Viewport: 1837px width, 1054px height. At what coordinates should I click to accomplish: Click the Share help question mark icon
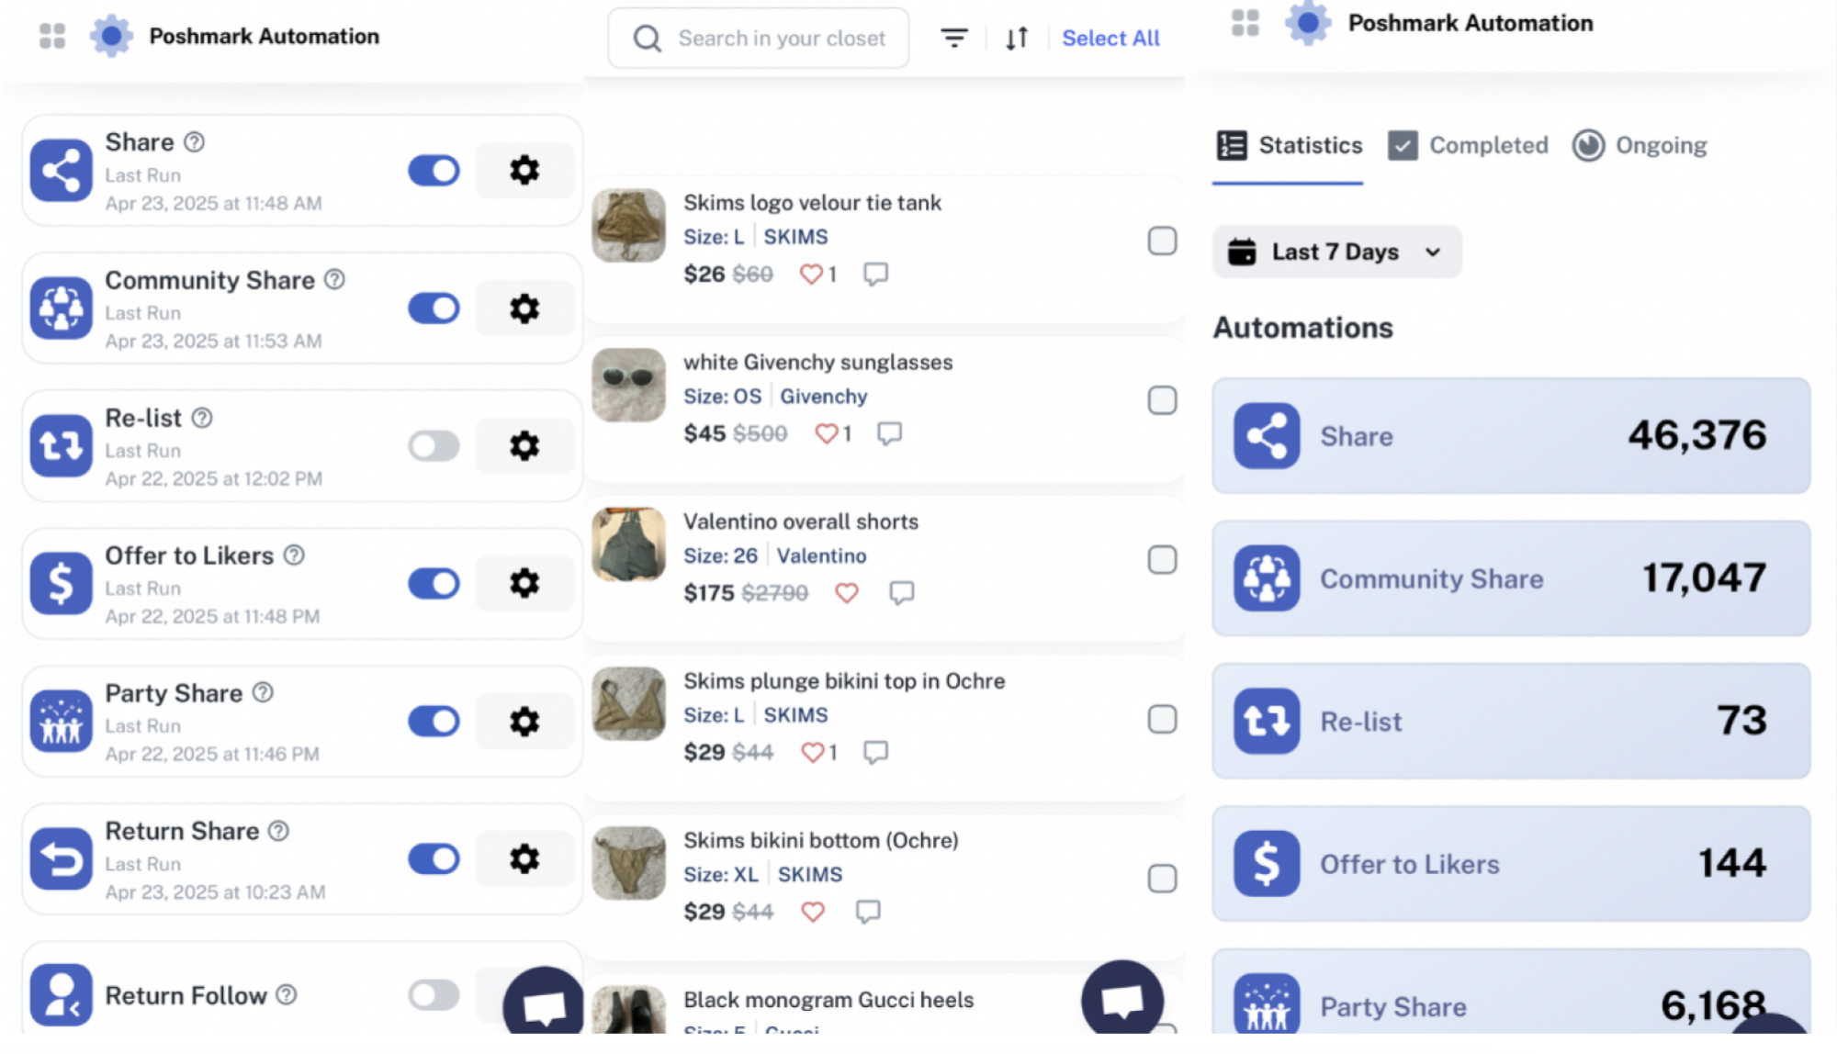(x=194, y=142)
